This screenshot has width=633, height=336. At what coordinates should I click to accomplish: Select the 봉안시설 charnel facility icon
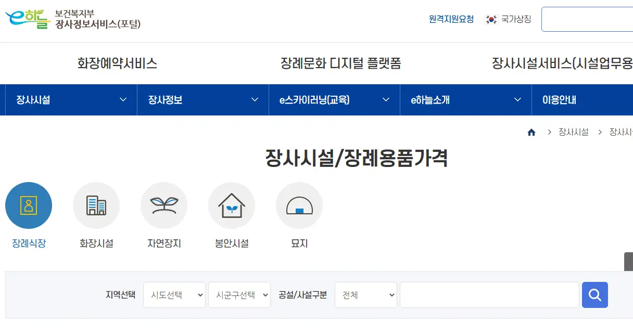tap(232, 205)
